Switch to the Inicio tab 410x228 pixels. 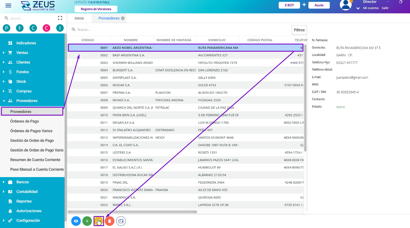[x=79, y=18]
